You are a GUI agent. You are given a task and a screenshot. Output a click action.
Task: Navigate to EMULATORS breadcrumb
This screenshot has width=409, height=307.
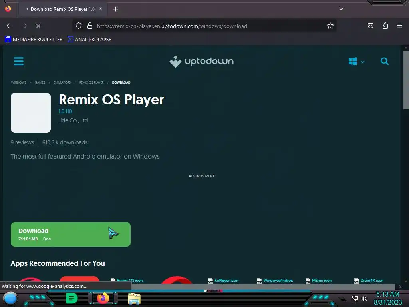(x=62, y=82)
